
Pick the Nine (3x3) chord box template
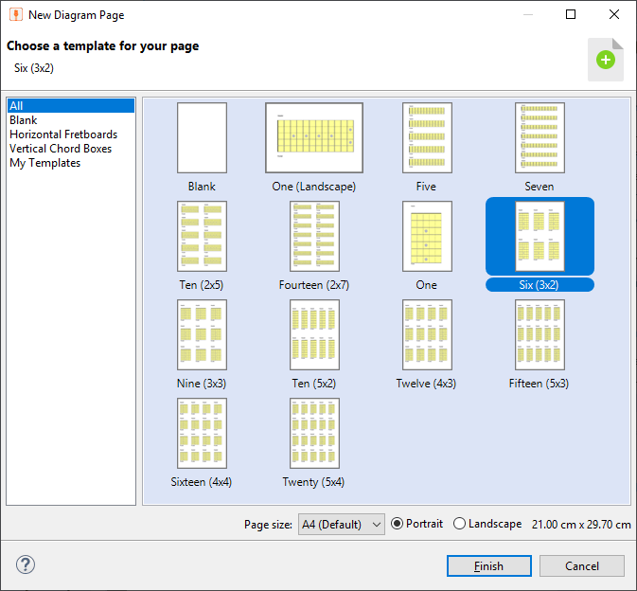(x=202, y=335)
